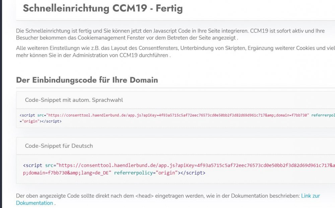335x208 pixels.
Task: Click the opening "<script" tag in the German snippet
Action: point(33,165)
